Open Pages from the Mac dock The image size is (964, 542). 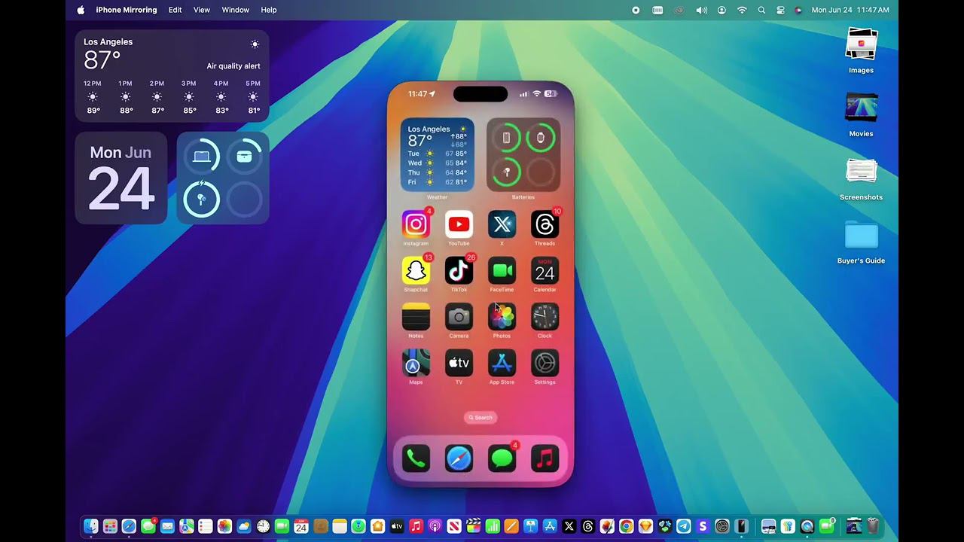coord(511,526)
